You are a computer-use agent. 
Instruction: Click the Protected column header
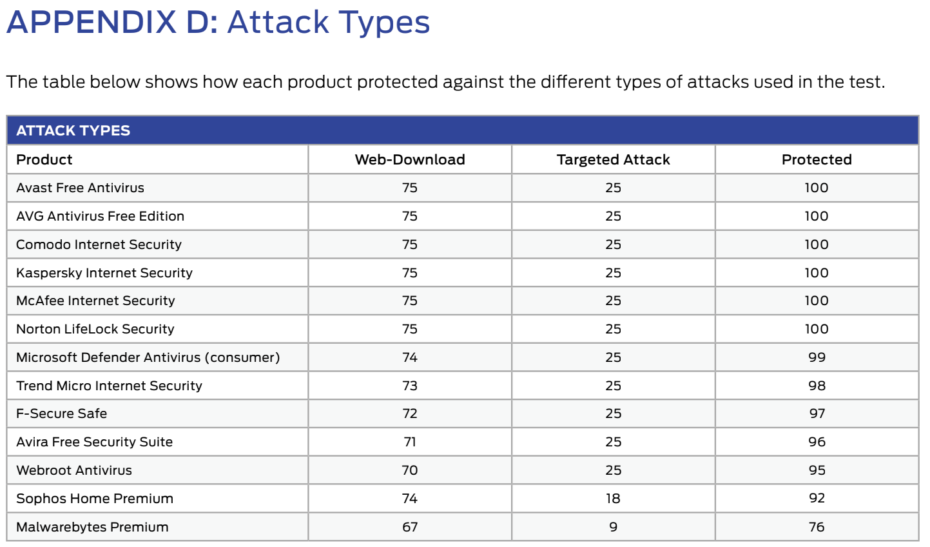[817, 159]
